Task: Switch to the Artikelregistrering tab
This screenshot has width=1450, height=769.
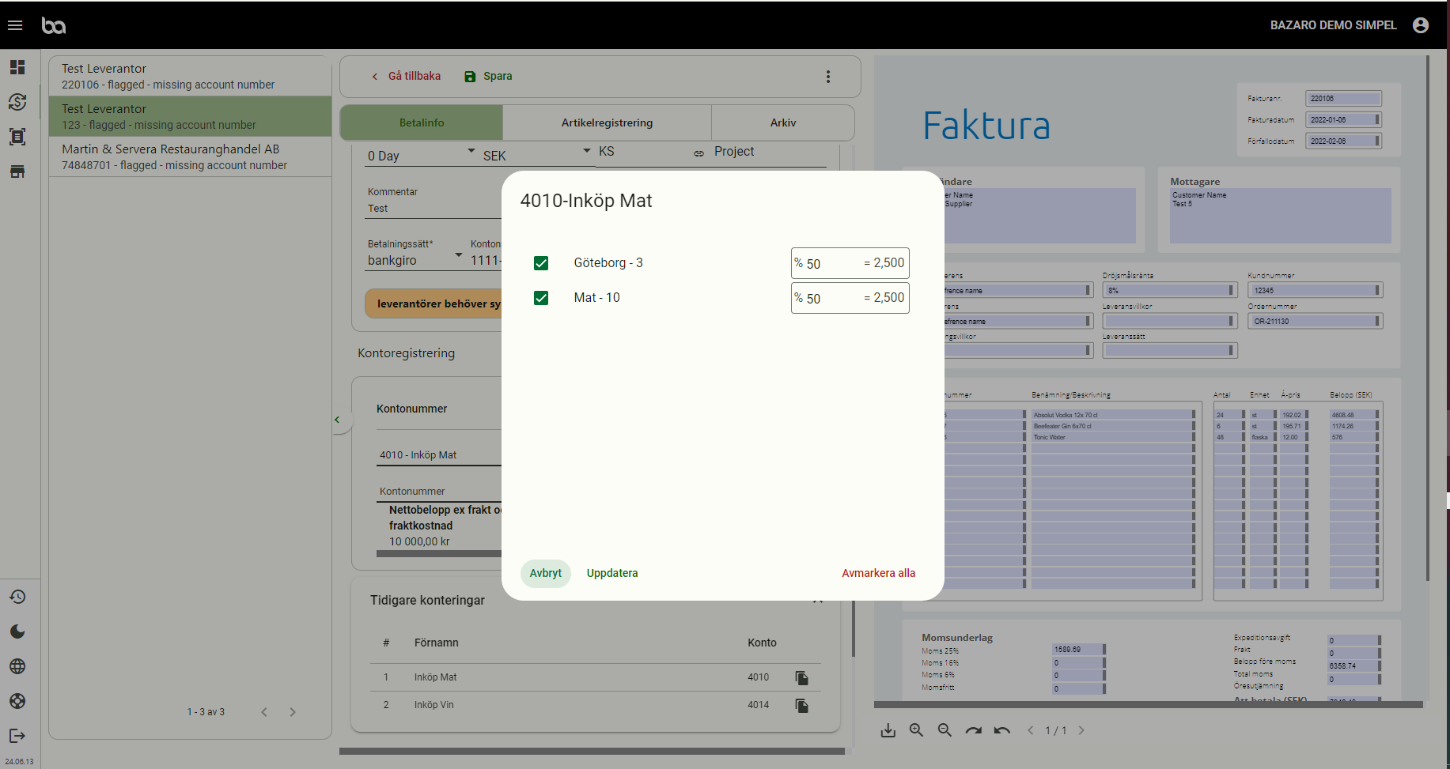Action: (607, 123)
